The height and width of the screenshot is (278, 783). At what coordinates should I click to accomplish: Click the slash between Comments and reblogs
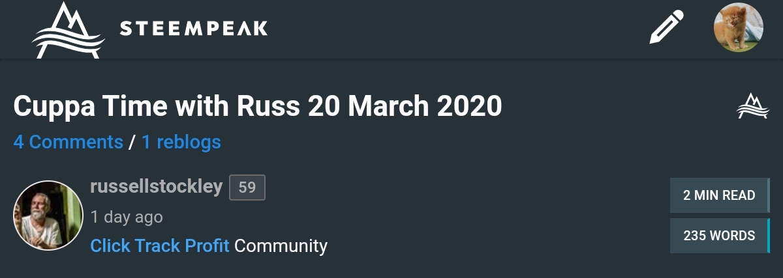tap(132, 141)
